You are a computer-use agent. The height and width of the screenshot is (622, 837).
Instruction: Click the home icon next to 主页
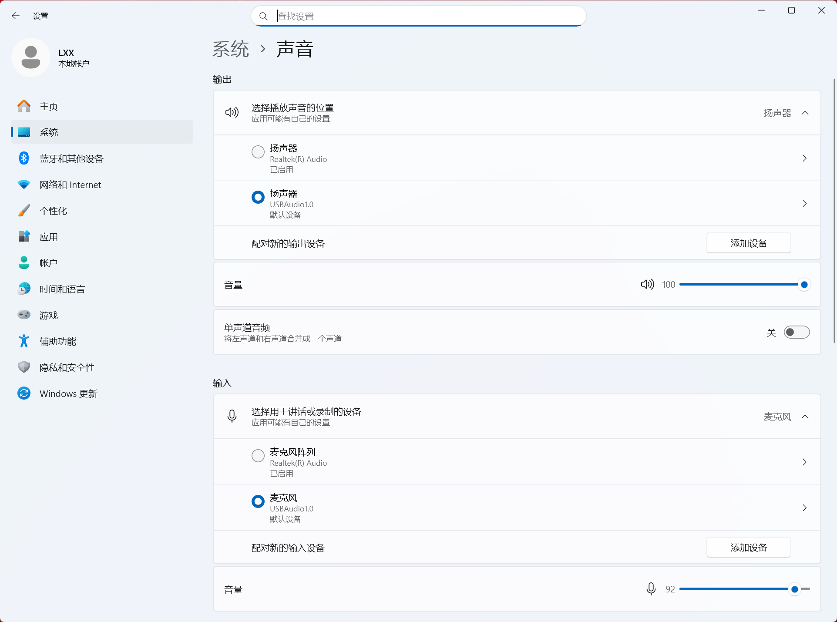coord(24,106)
